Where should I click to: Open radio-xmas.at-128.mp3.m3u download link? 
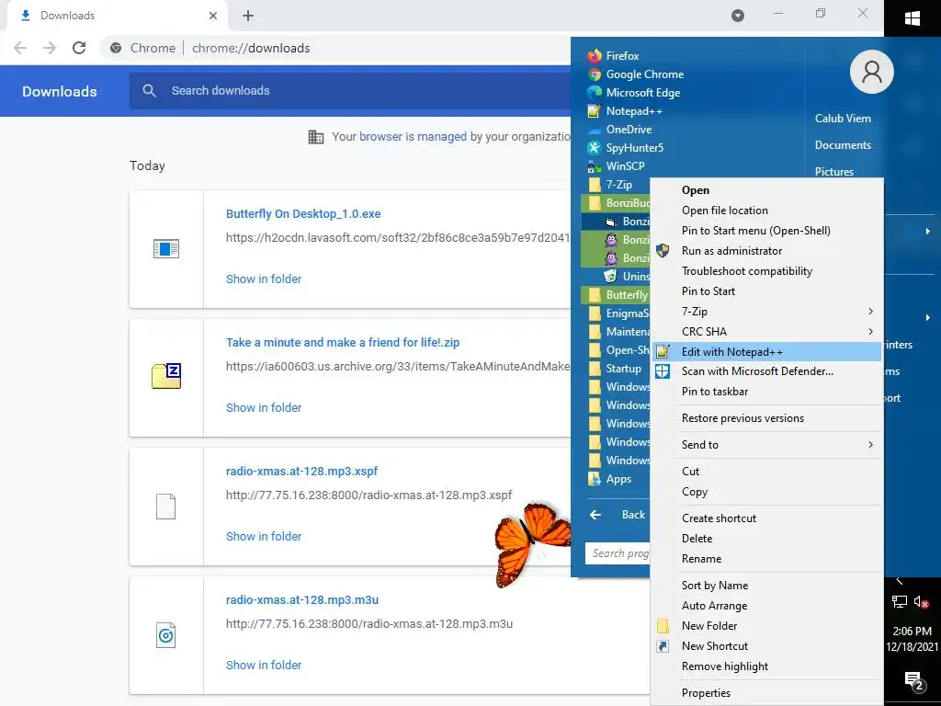tap(301, 599)
